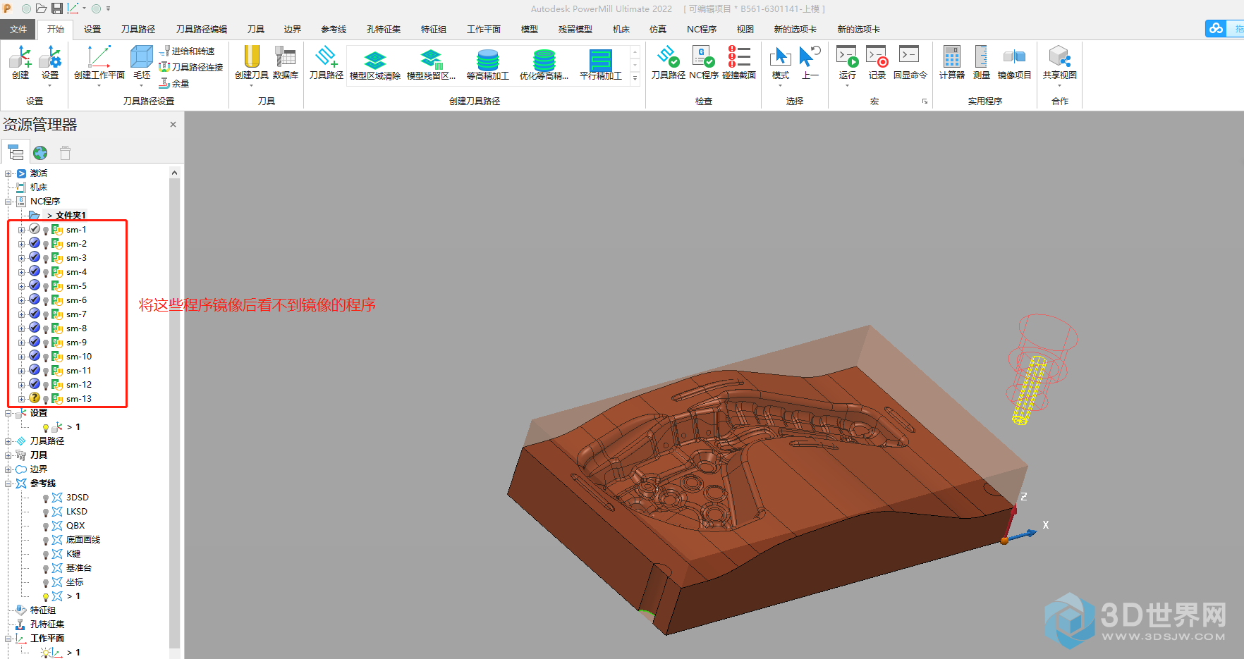Toggle light bulb visibility for sm-8
This screenshot has width=1244, height=659.
tap(46, 329)
